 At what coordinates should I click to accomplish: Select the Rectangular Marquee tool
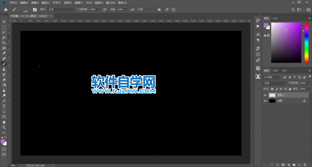(x=4, y=27)
